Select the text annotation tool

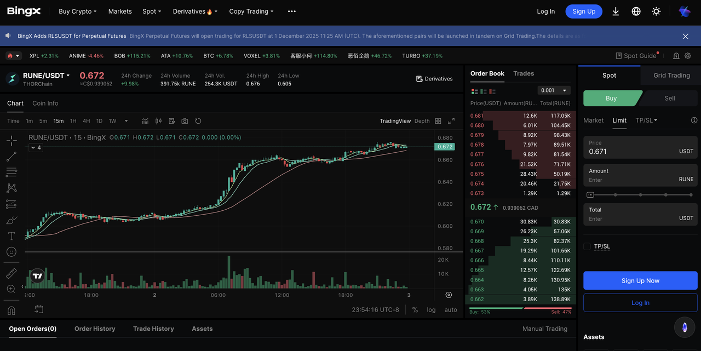click(12, 236)
